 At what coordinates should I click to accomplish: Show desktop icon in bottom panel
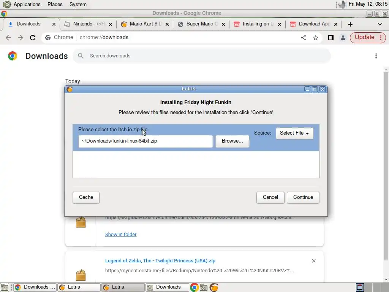(5, 287)
